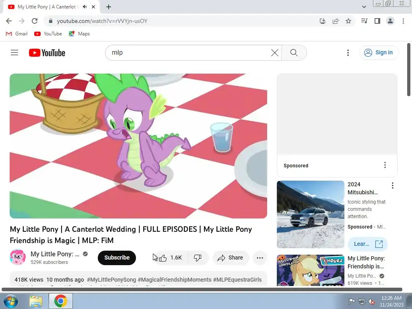Click the muted volume tray icon
The image size is (412, 309).
click(371, 302)
